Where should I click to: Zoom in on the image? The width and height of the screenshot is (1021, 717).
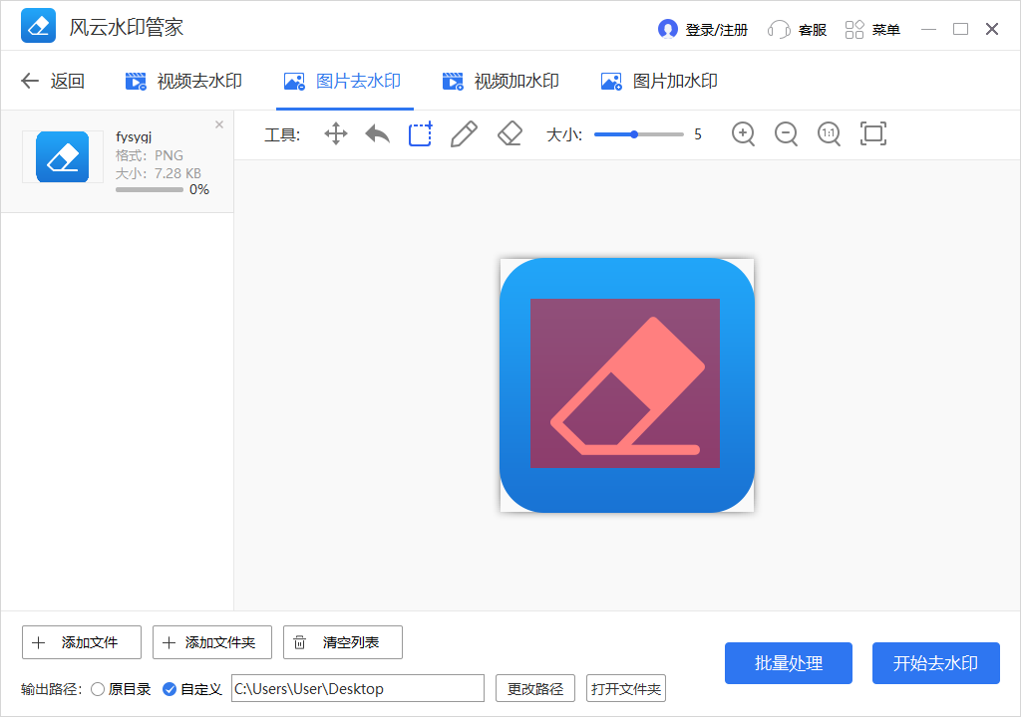(x=743, y=132)
